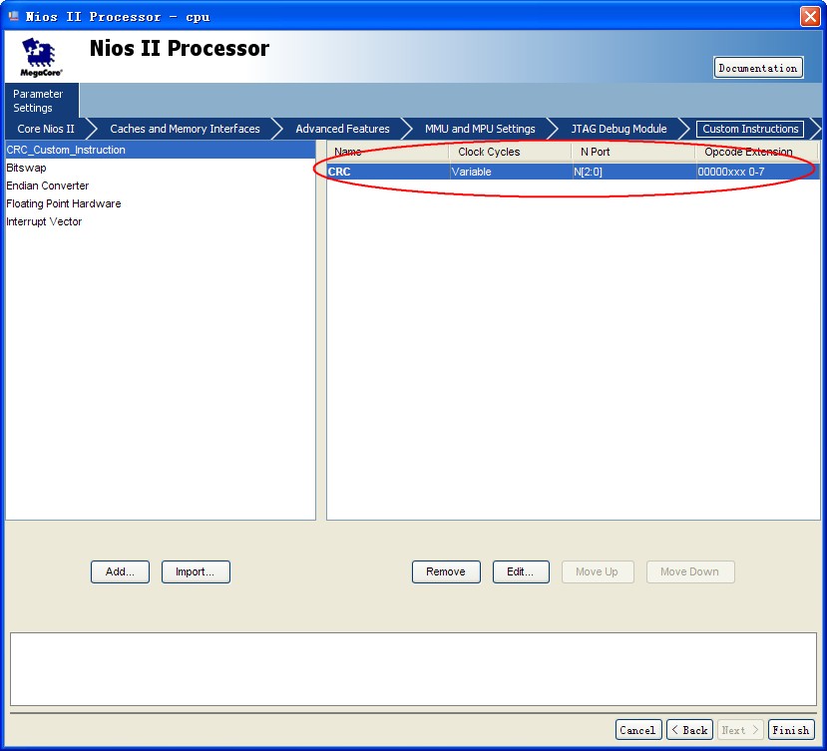The height and width of the screenshot is (751, 827).
Task: Select CRC_Custom_Instruction in the list
Action: click(66, 150)
